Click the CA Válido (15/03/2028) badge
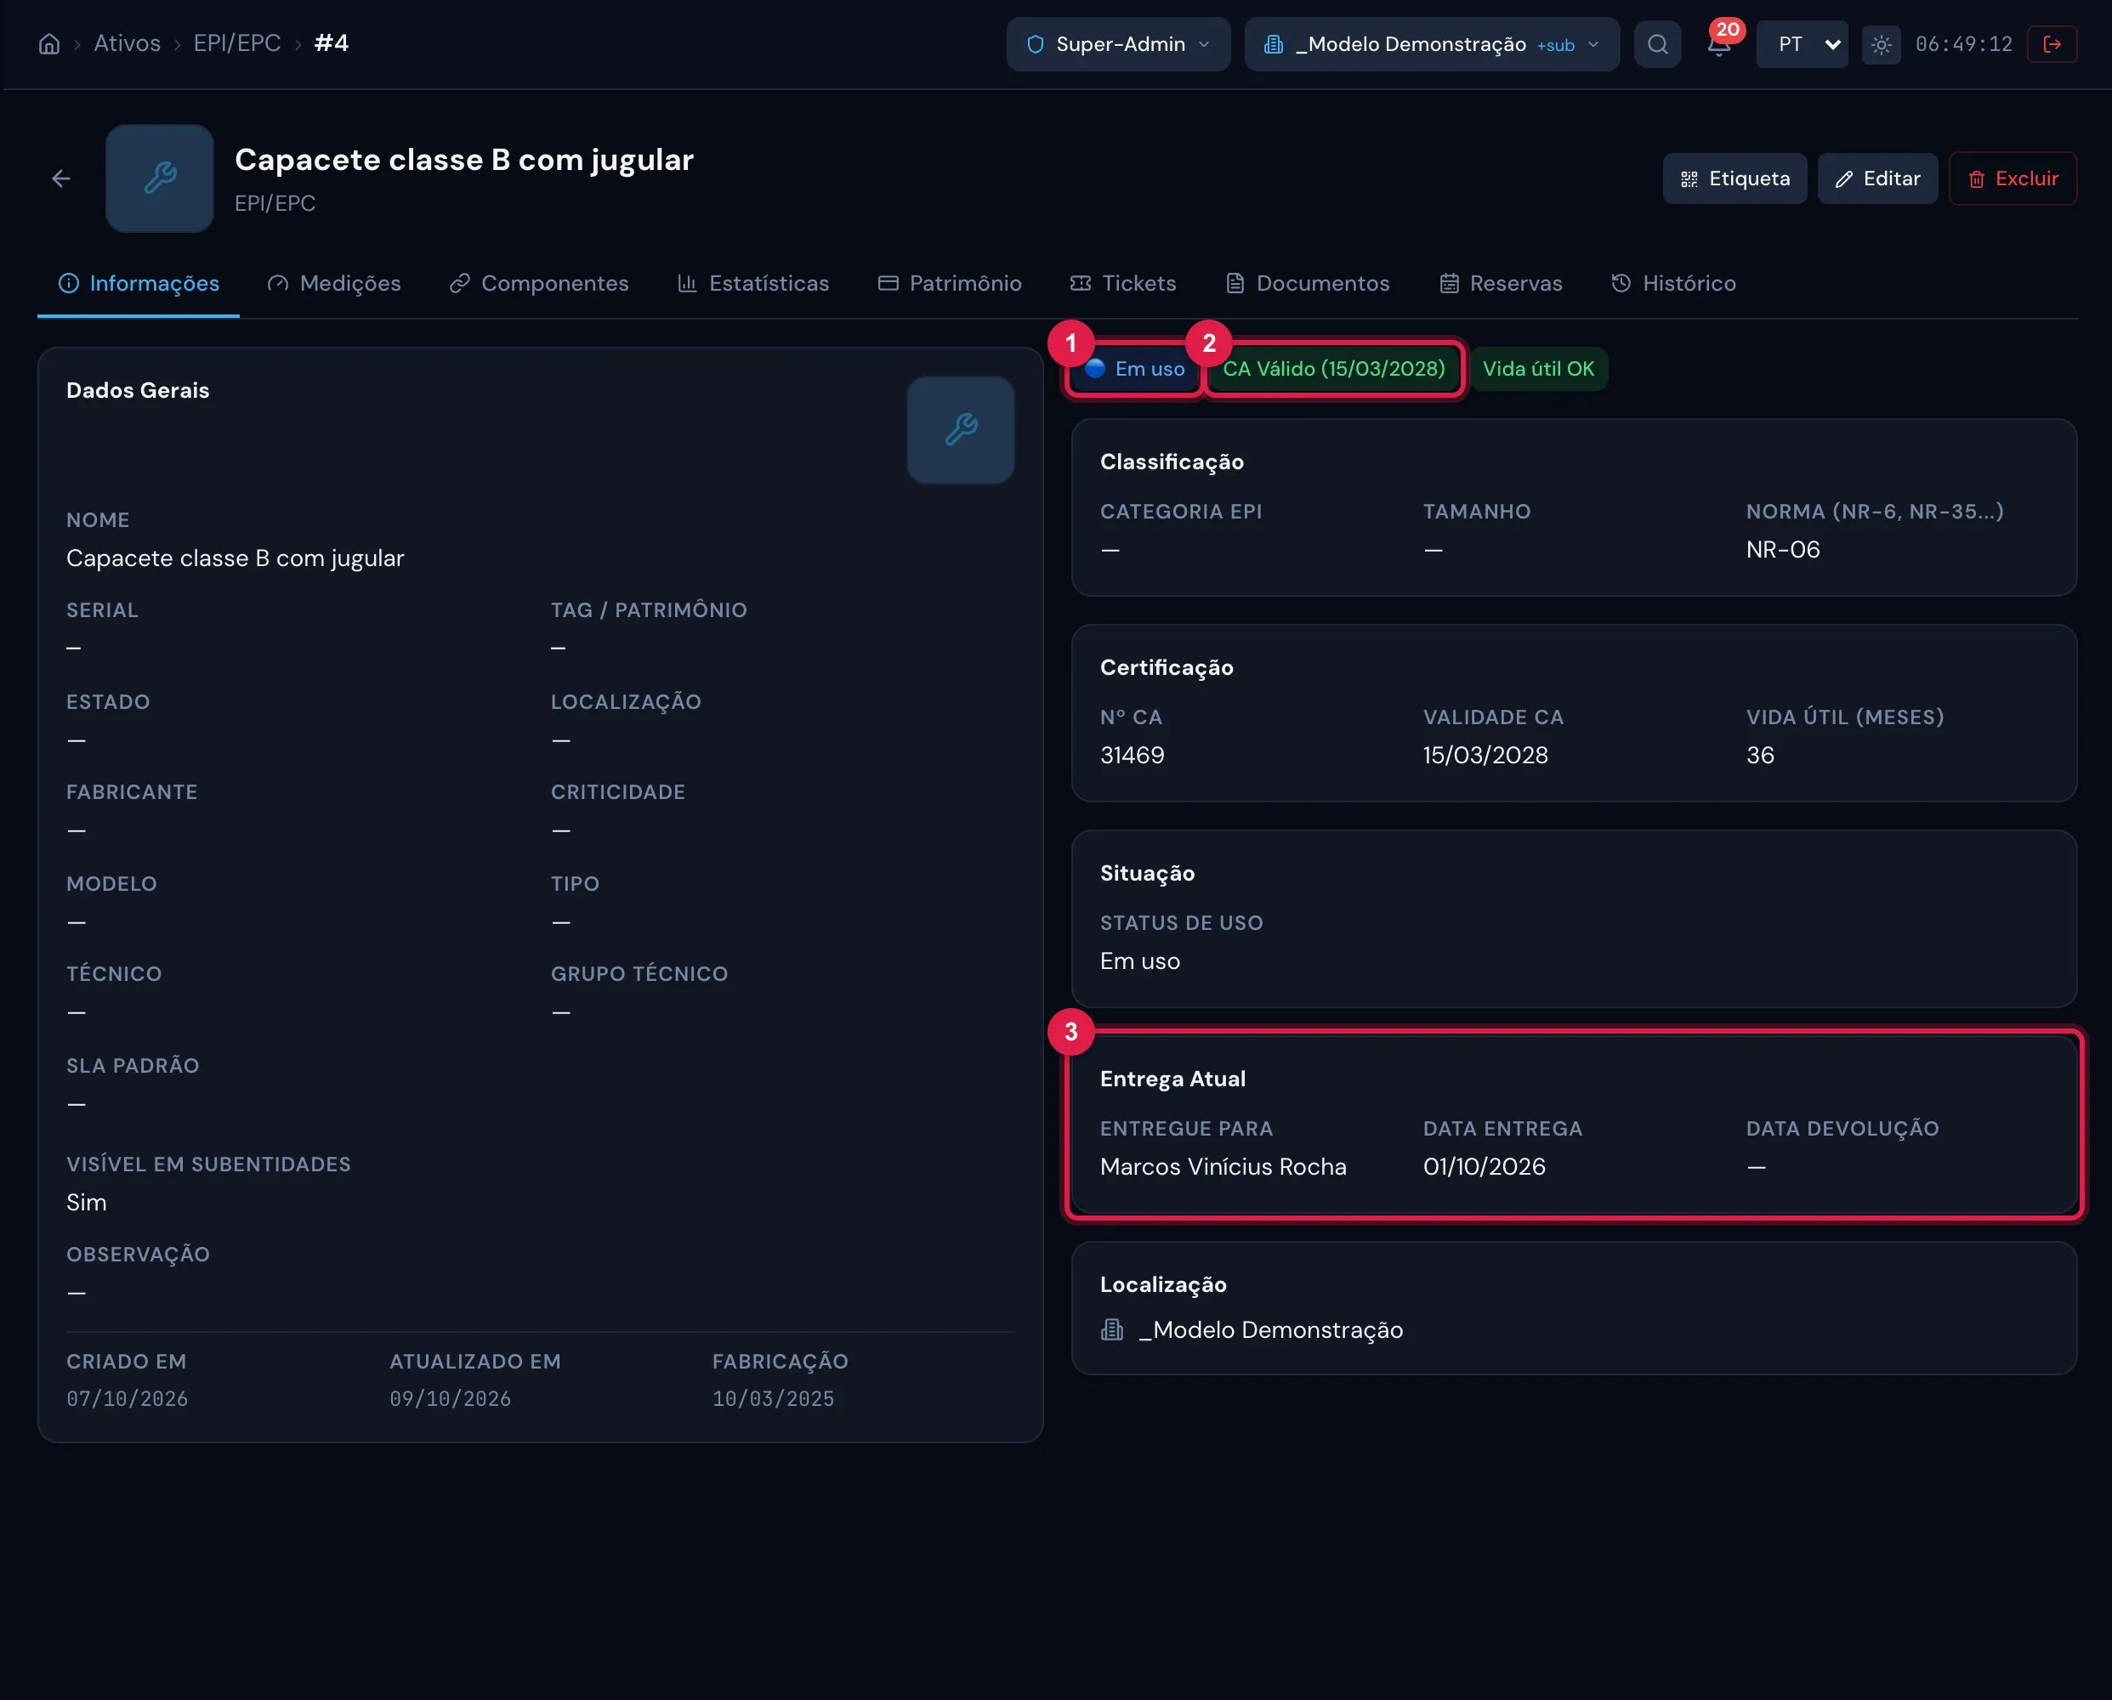Image resolution: width=2112 pixels, height=1700 pixels. pyautogui.click(x=1333, y=369)
